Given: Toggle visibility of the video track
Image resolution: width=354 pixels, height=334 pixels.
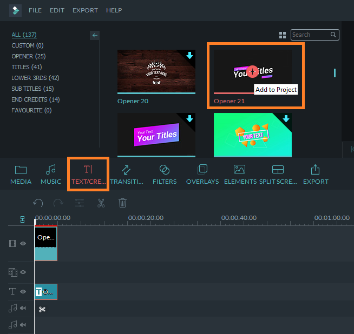Looking at the screenshot, I should tap(23, 244).
